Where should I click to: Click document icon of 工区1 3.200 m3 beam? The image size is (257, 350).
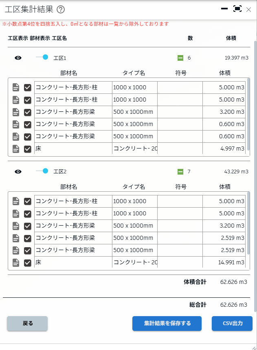point(16,112)
